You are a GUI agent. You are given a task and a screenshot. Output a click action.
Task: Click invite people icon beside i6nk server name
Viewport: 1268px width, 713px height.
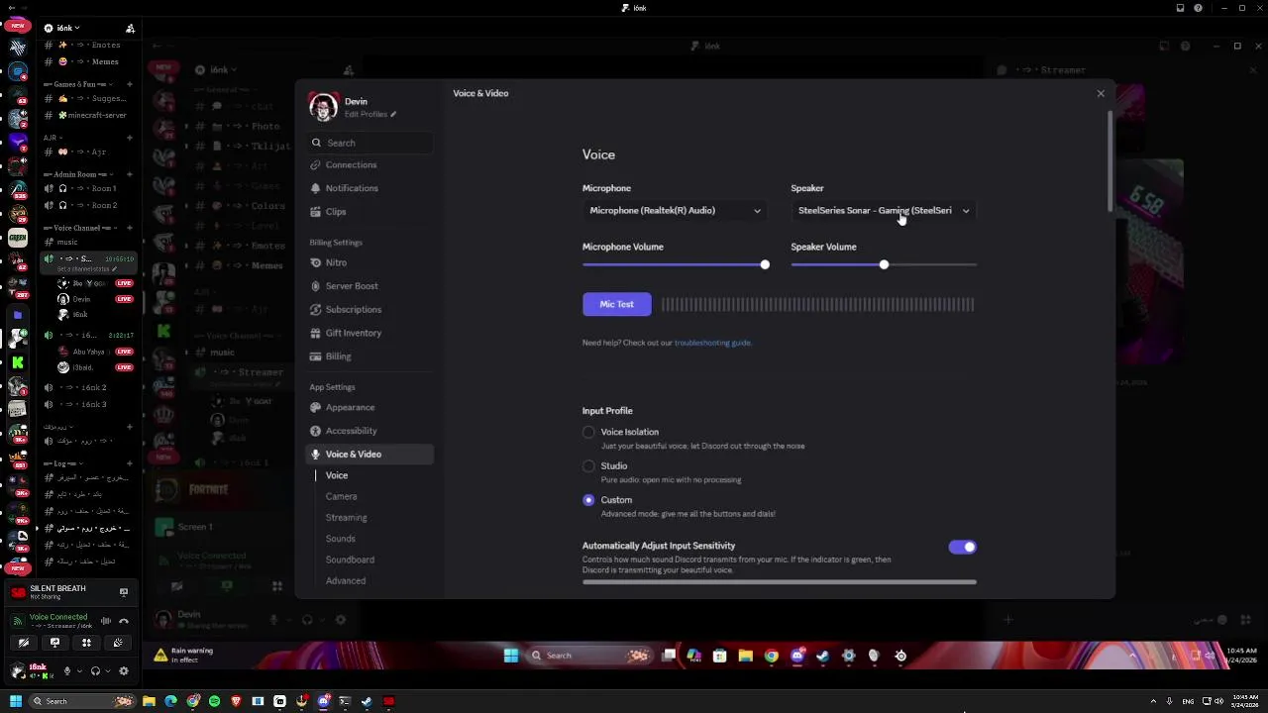click(130, 28)
